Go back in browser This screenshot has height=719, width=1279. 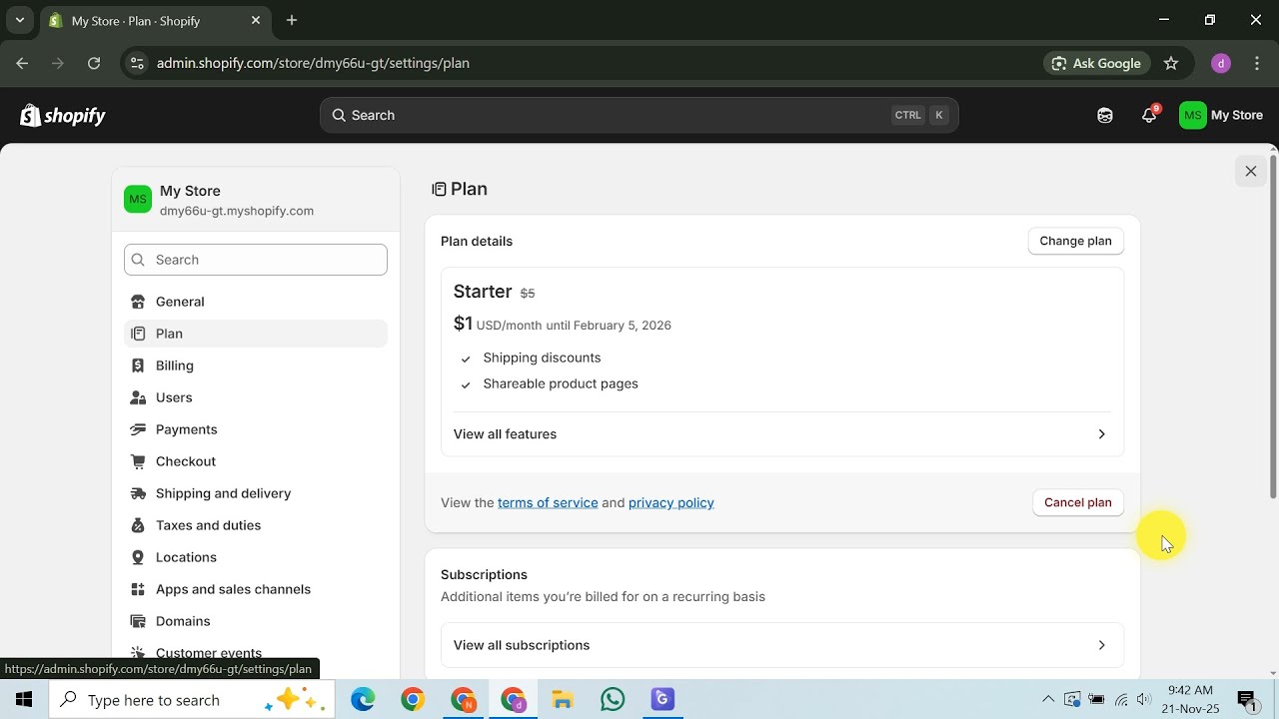pyautogui.click(x=22, y=63)
